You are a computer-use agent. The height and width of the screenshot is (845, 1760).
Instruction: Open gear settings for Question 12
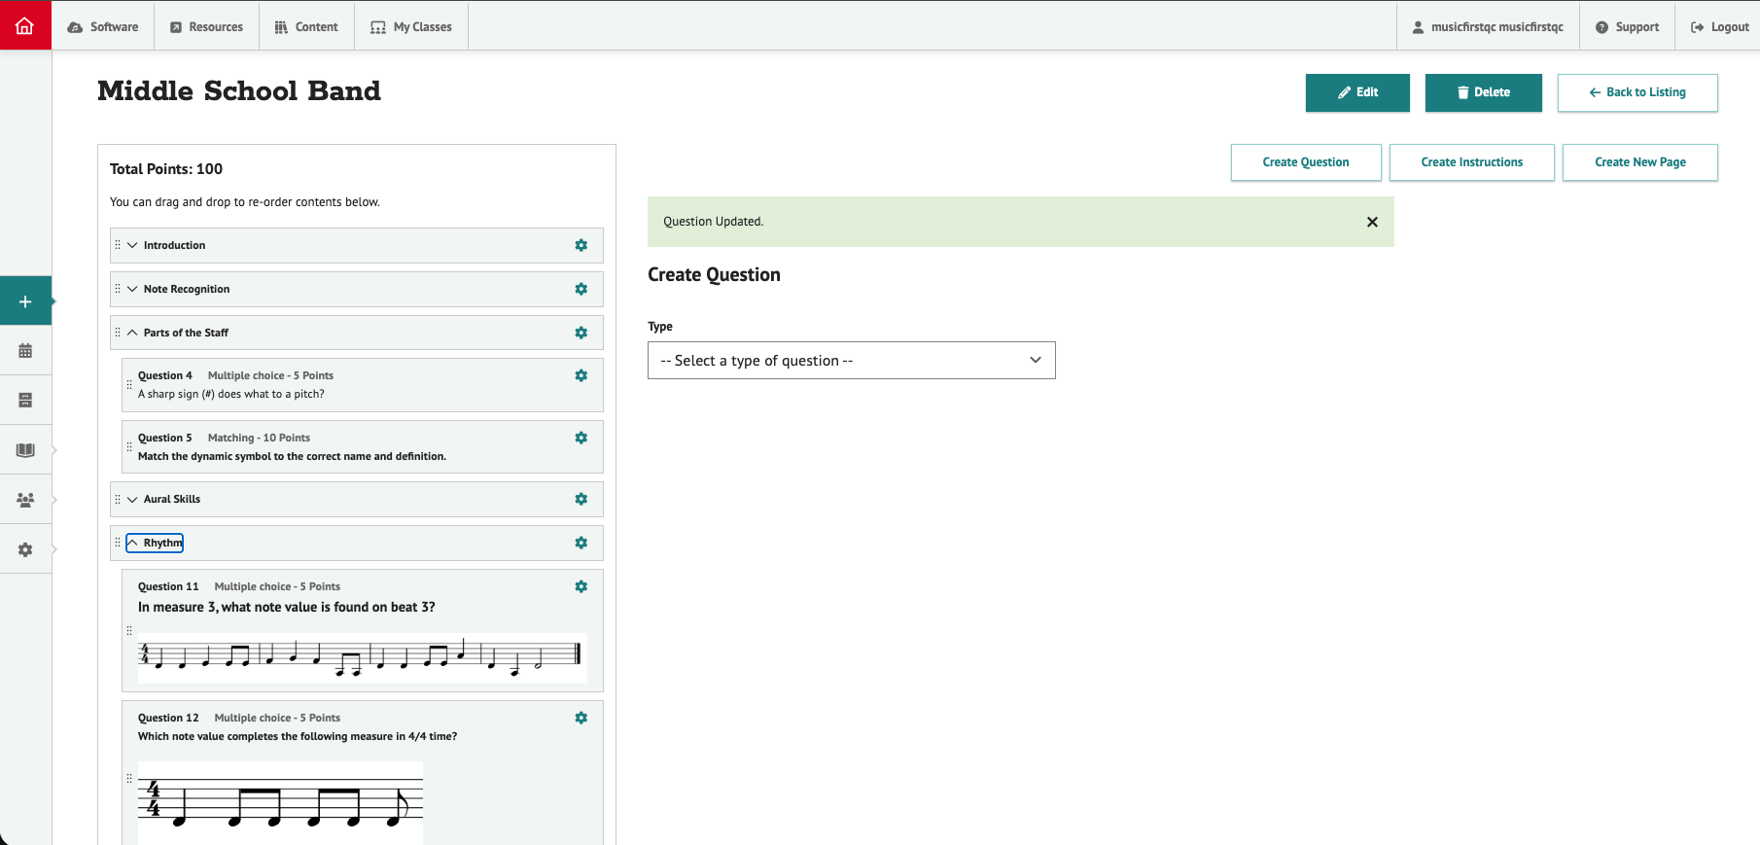(x=581, y=718)
